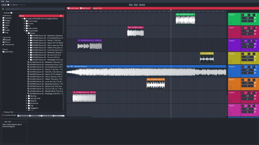Screen dimensions: 259x145
Task: Enable the Purple collection checkbox
Action: [x=3, y=30]
